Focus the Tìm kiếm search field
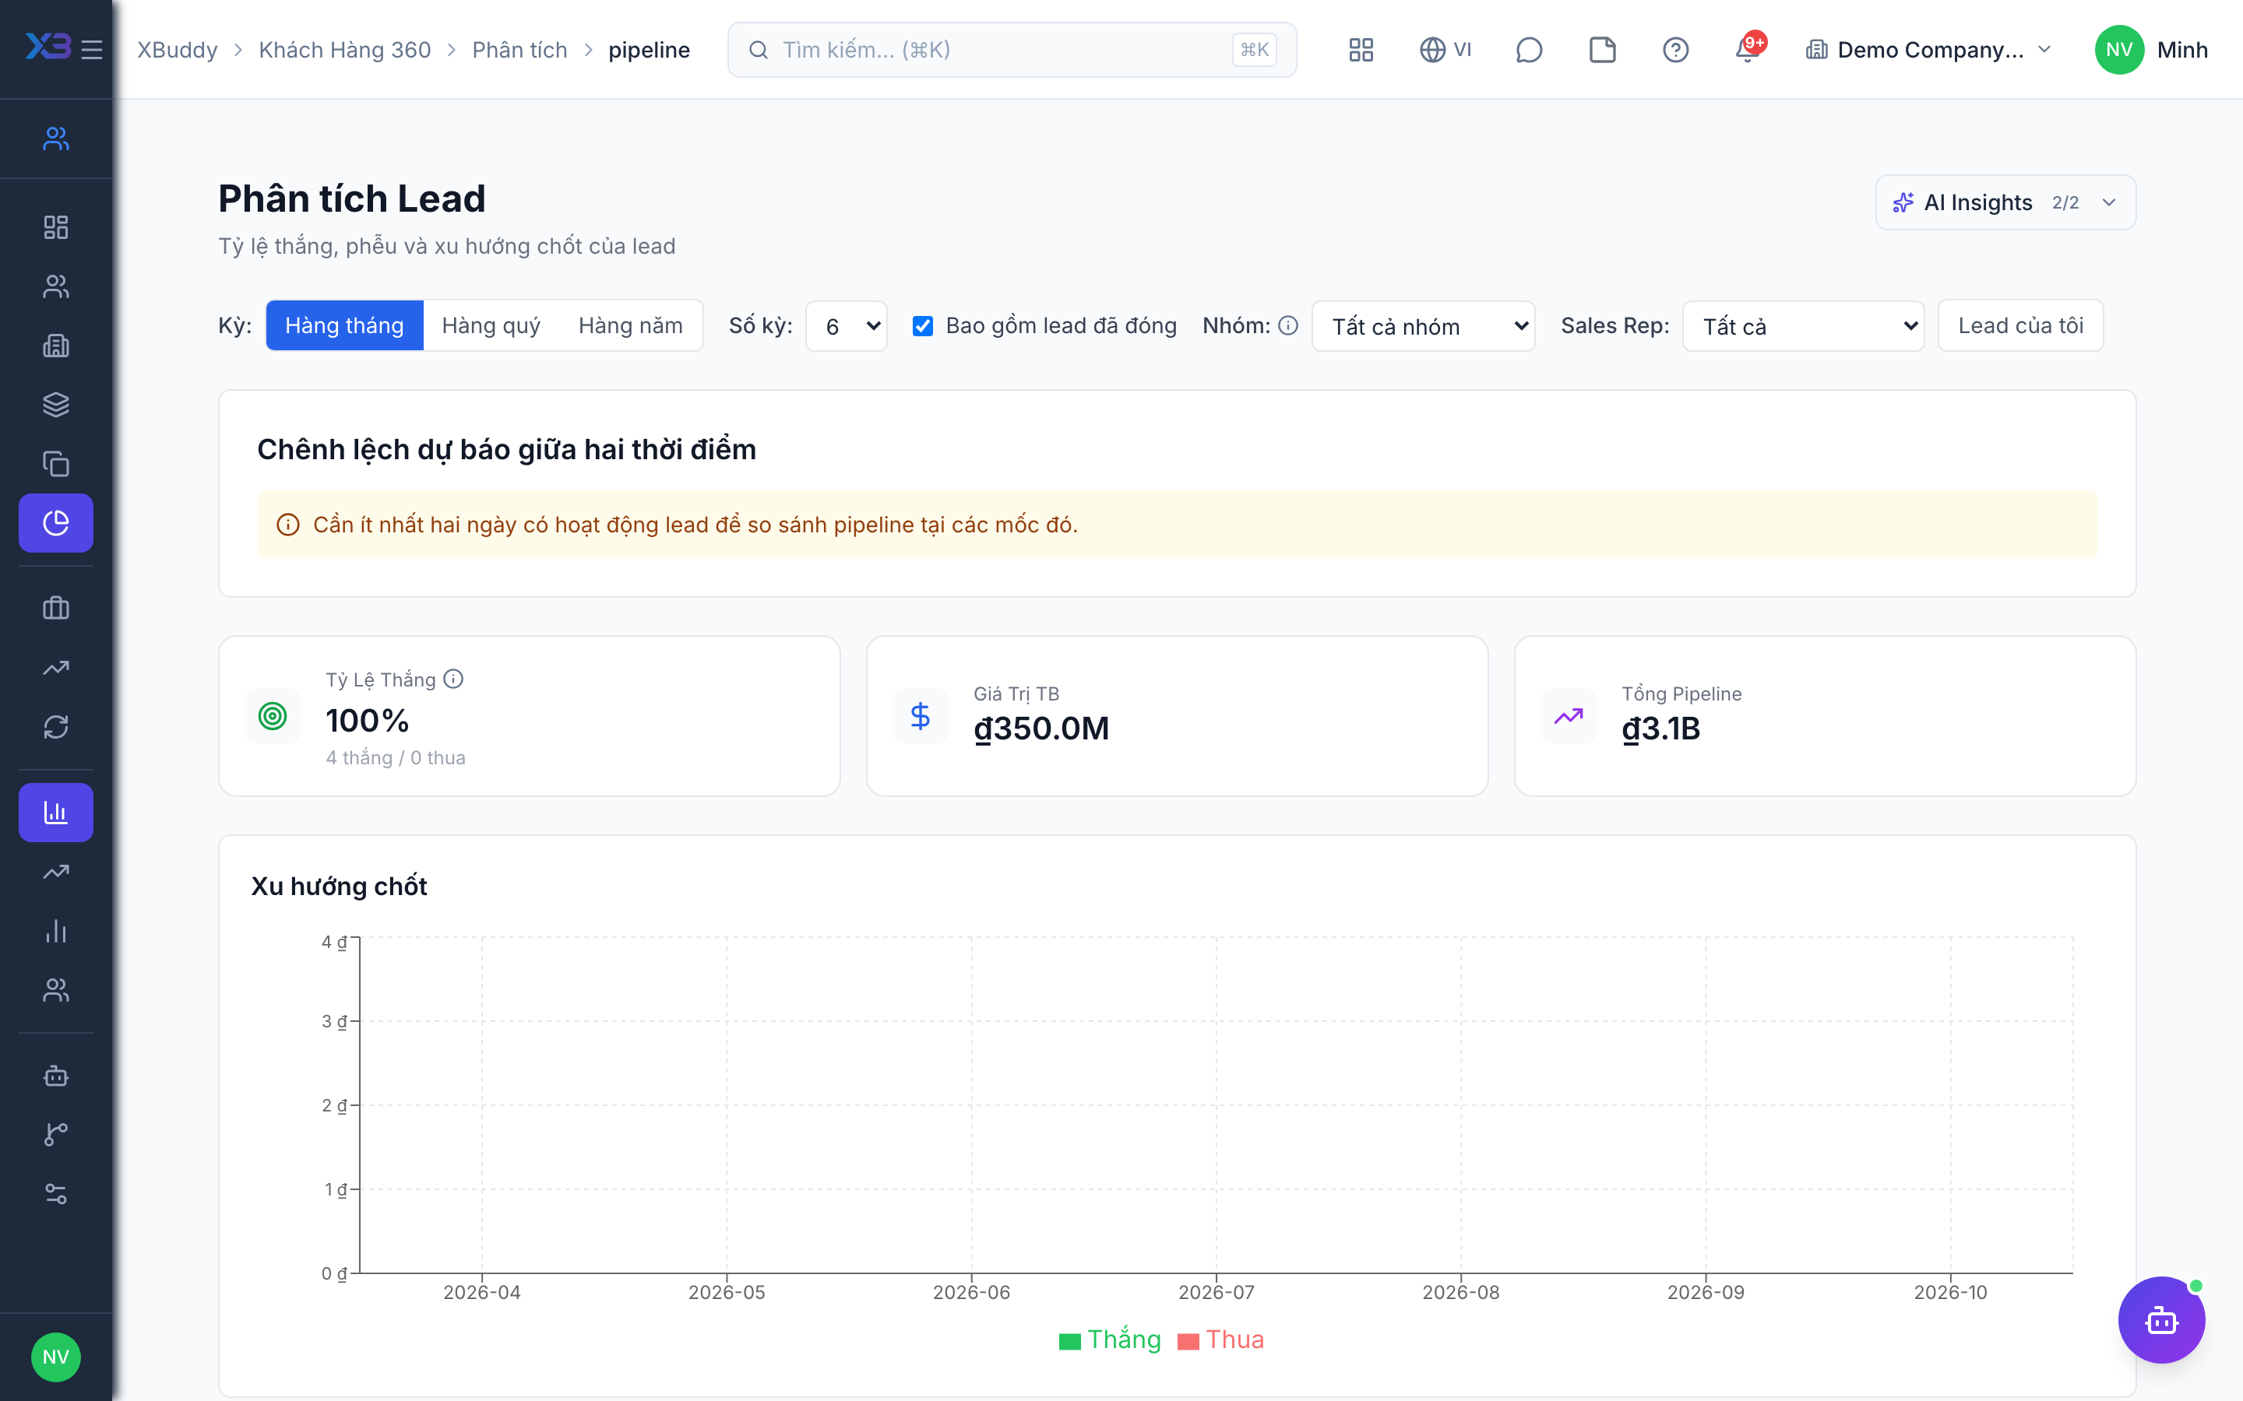Viewport: 2243px width, 1401px height. pos(1011,49)
